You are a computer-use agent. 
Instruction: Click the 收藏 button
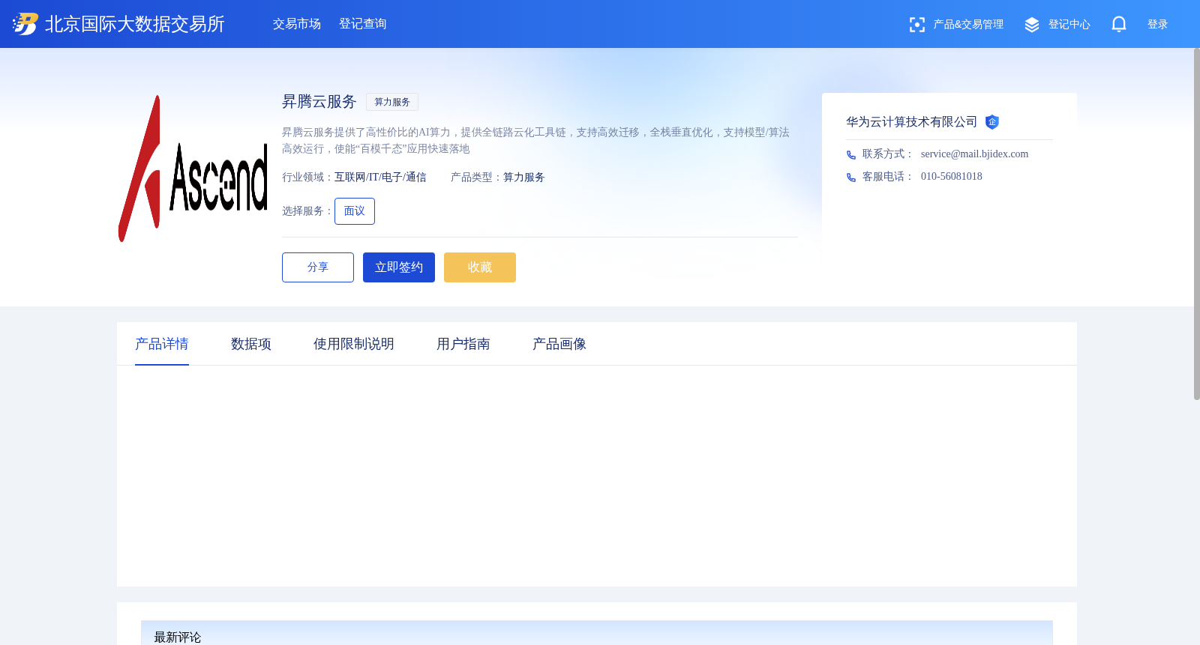point(480,267)
